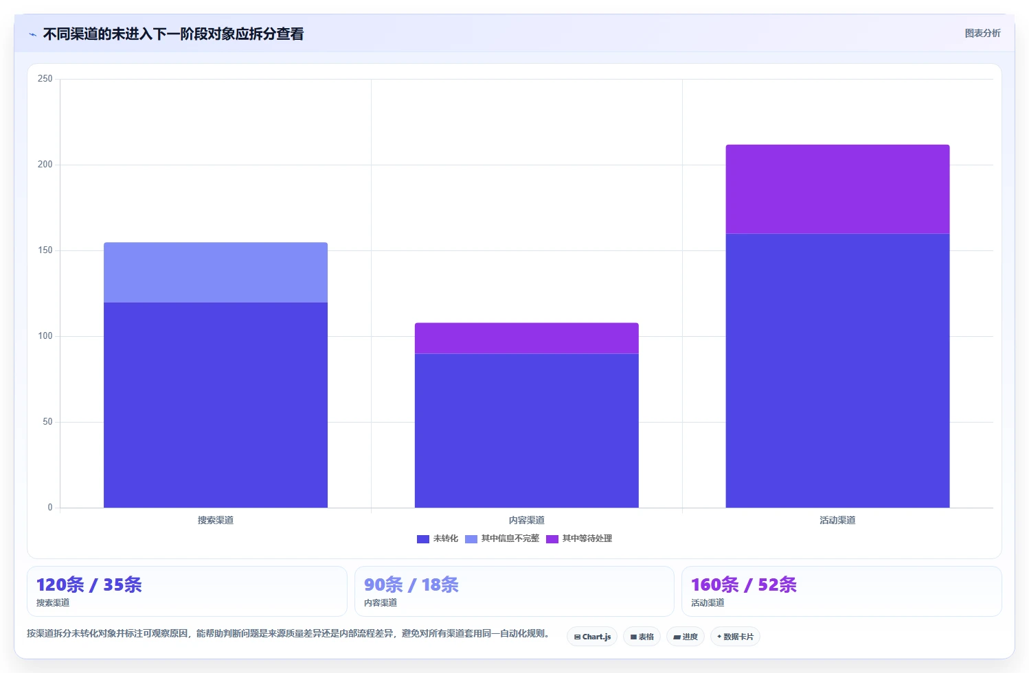
Task: Click the 搜索渠道 light blue 信息不完整 bar segment
Action: (216, 272)
